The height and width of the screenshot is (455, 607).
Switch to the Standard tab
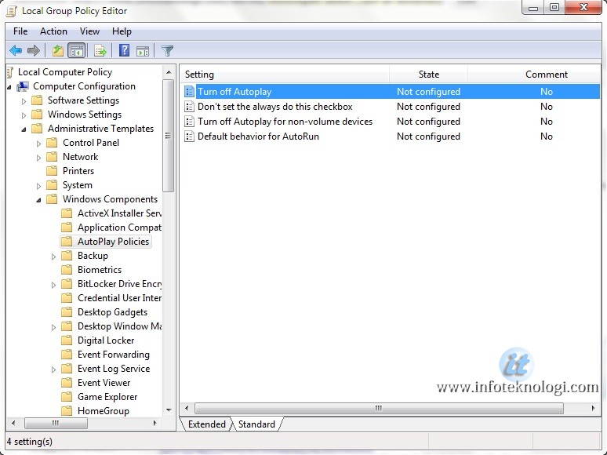point(256,424)
